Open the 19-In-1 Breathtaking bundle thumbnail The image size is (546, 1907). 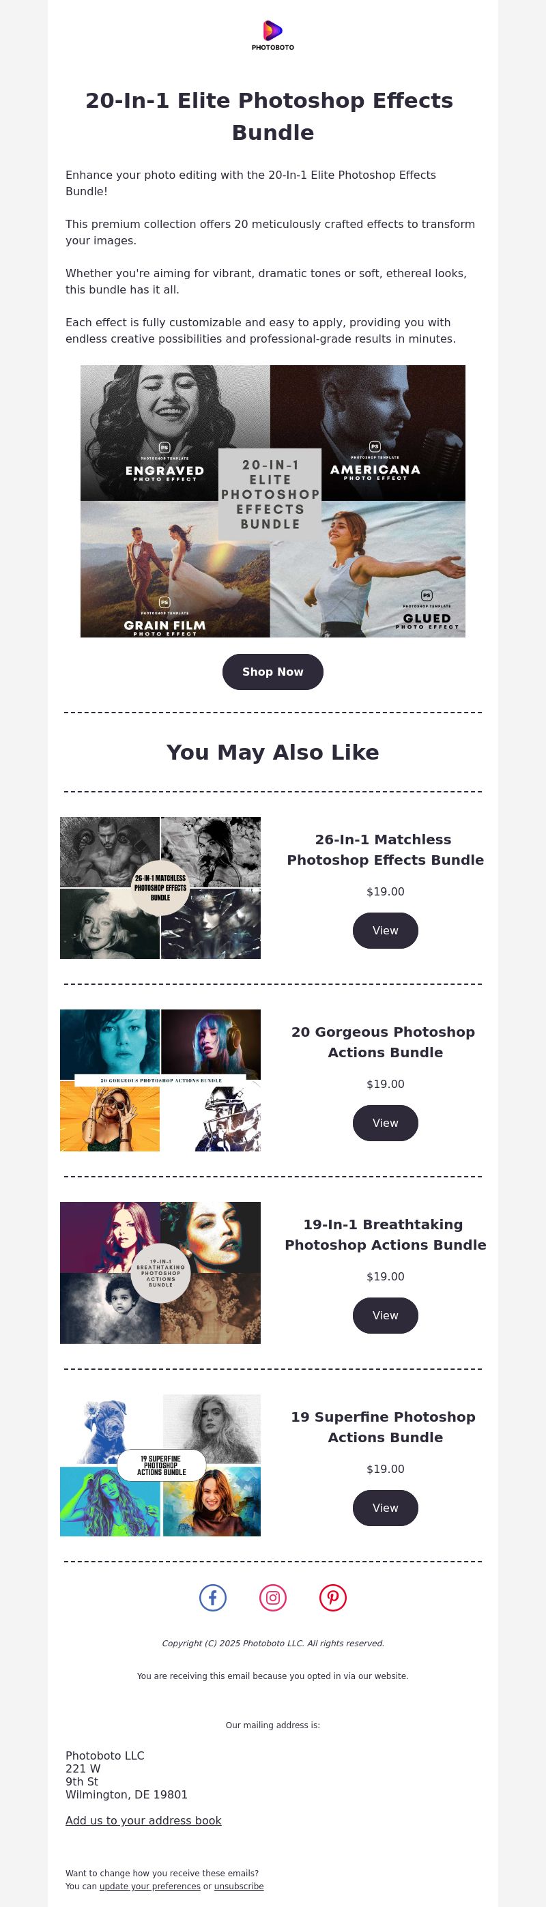tap(160, 1272)
